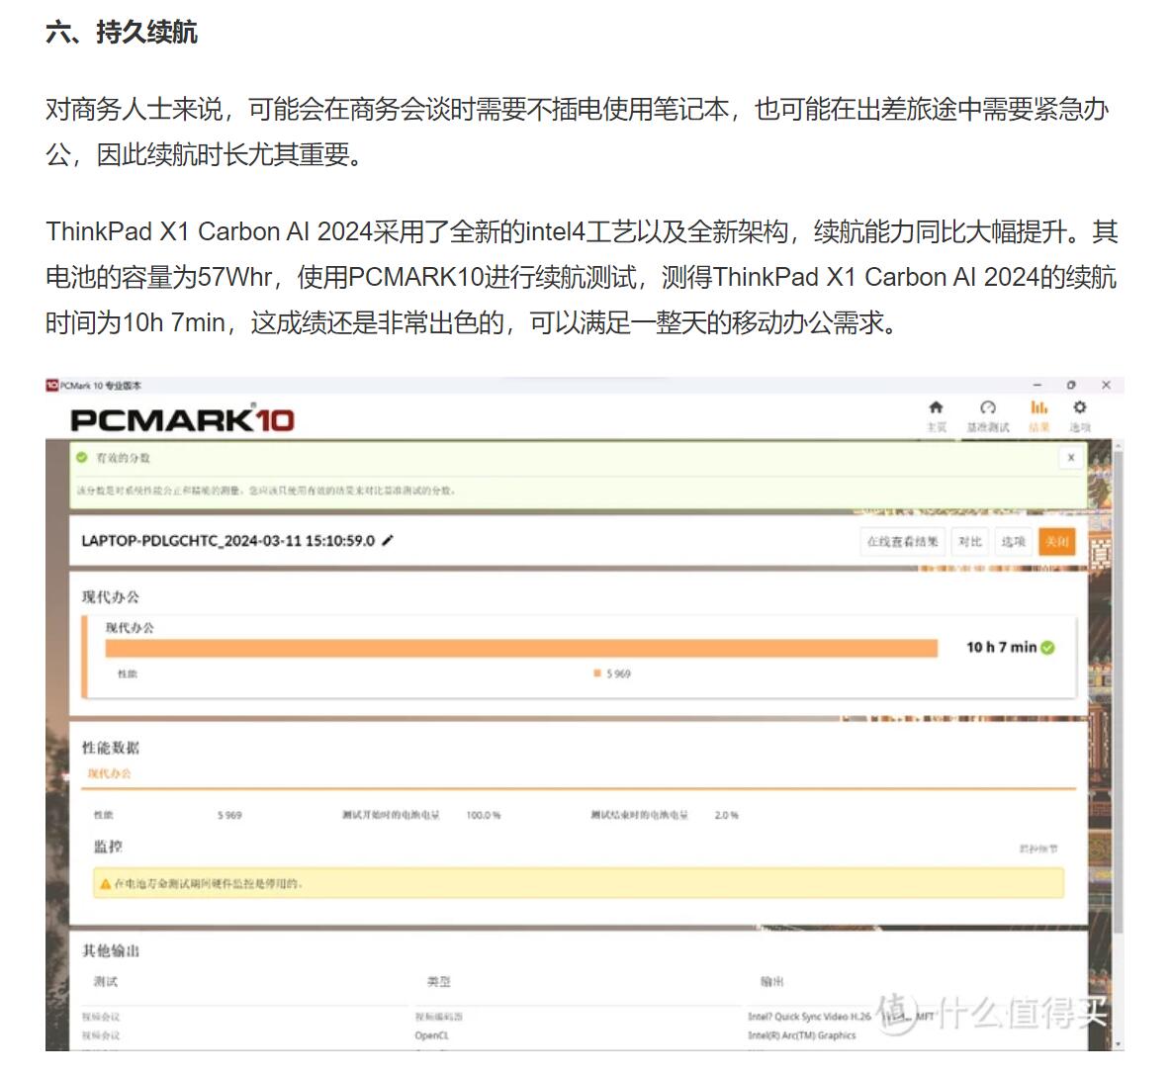Select the 现代办公 tab under 性能数据

[110, 773]
